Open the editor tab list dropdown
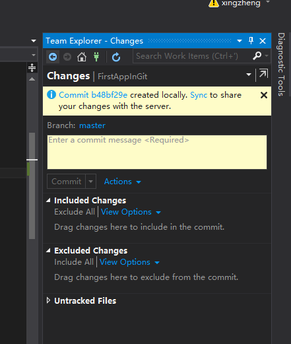Viewport: 291px width, 344px height. 34,41
